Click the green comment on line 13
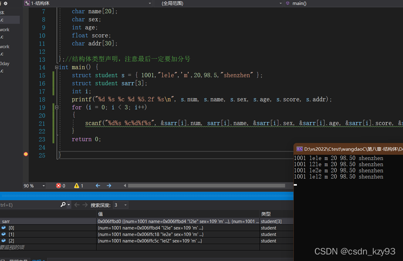 128,59
